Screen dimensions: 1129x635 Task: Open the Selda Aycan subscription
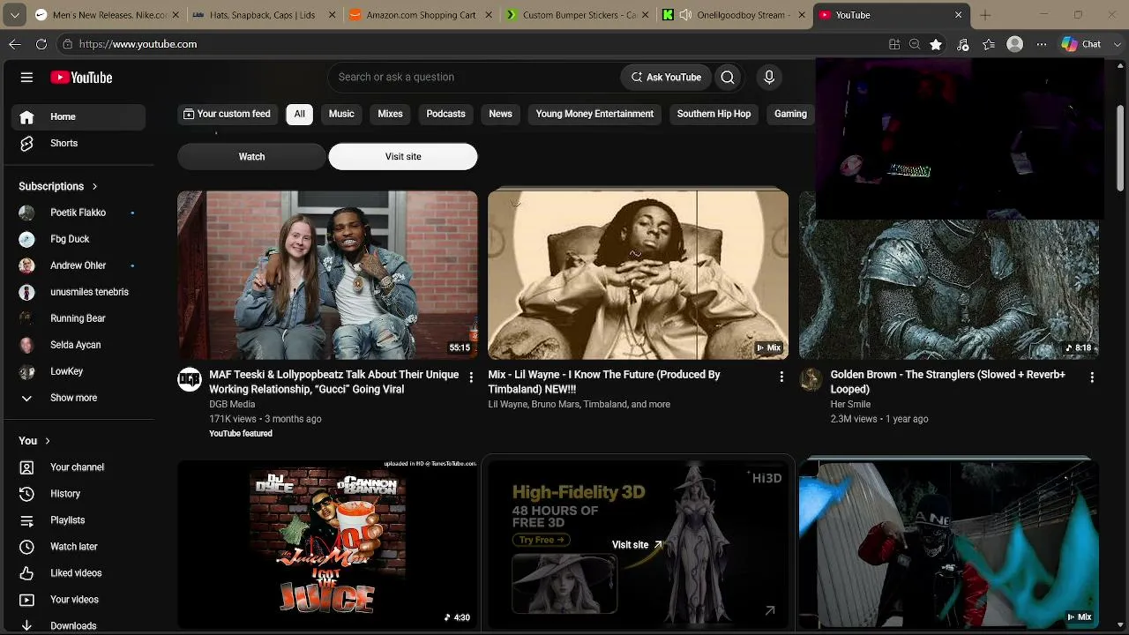[x=79, y=345]
